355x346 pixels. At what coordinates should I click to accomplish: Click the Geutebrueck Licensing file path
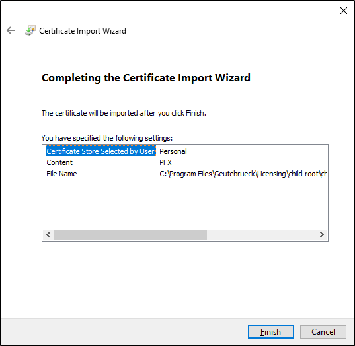click(x=243, y=174)
